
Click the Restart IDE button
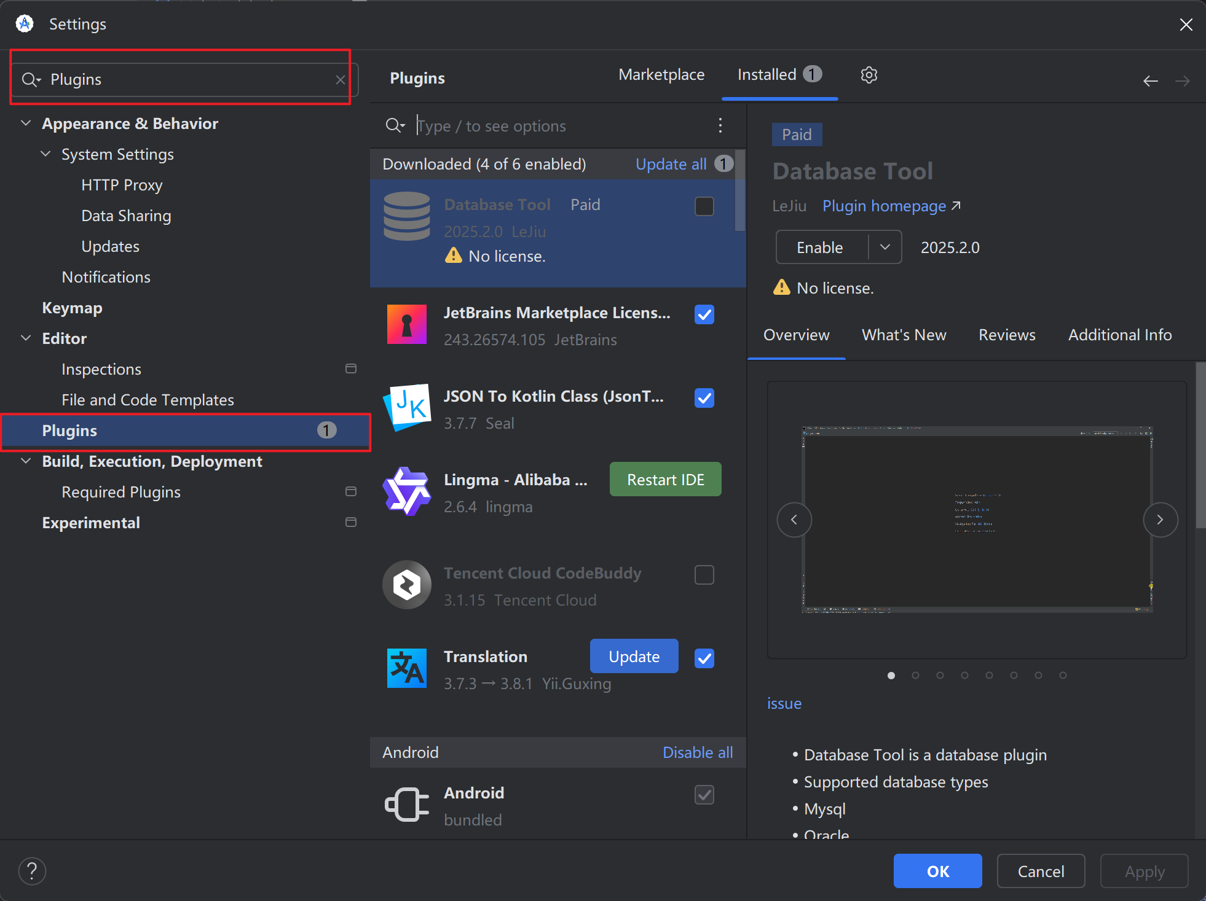(665, 479)
